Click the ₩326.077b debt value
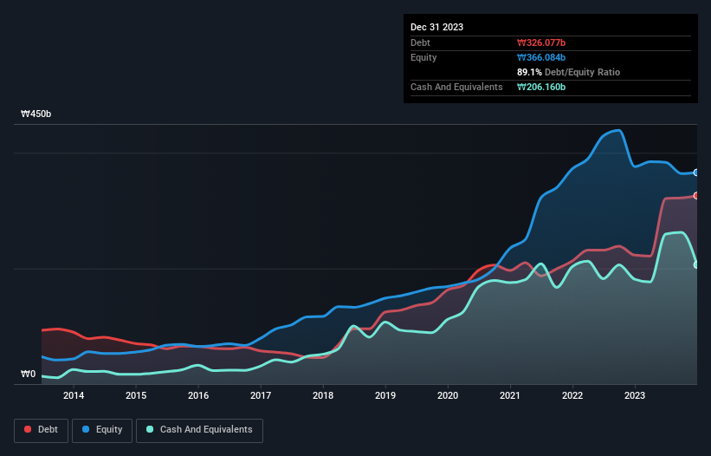 (x=541, y=42)
